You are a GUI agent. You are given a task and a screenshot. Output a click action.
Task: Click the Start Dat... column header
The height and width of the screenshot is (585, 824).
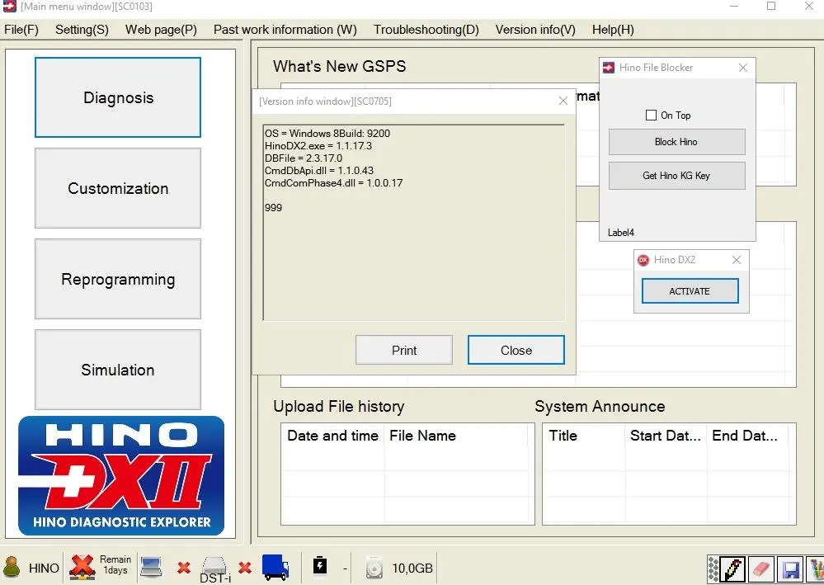[x=666, y=436]
